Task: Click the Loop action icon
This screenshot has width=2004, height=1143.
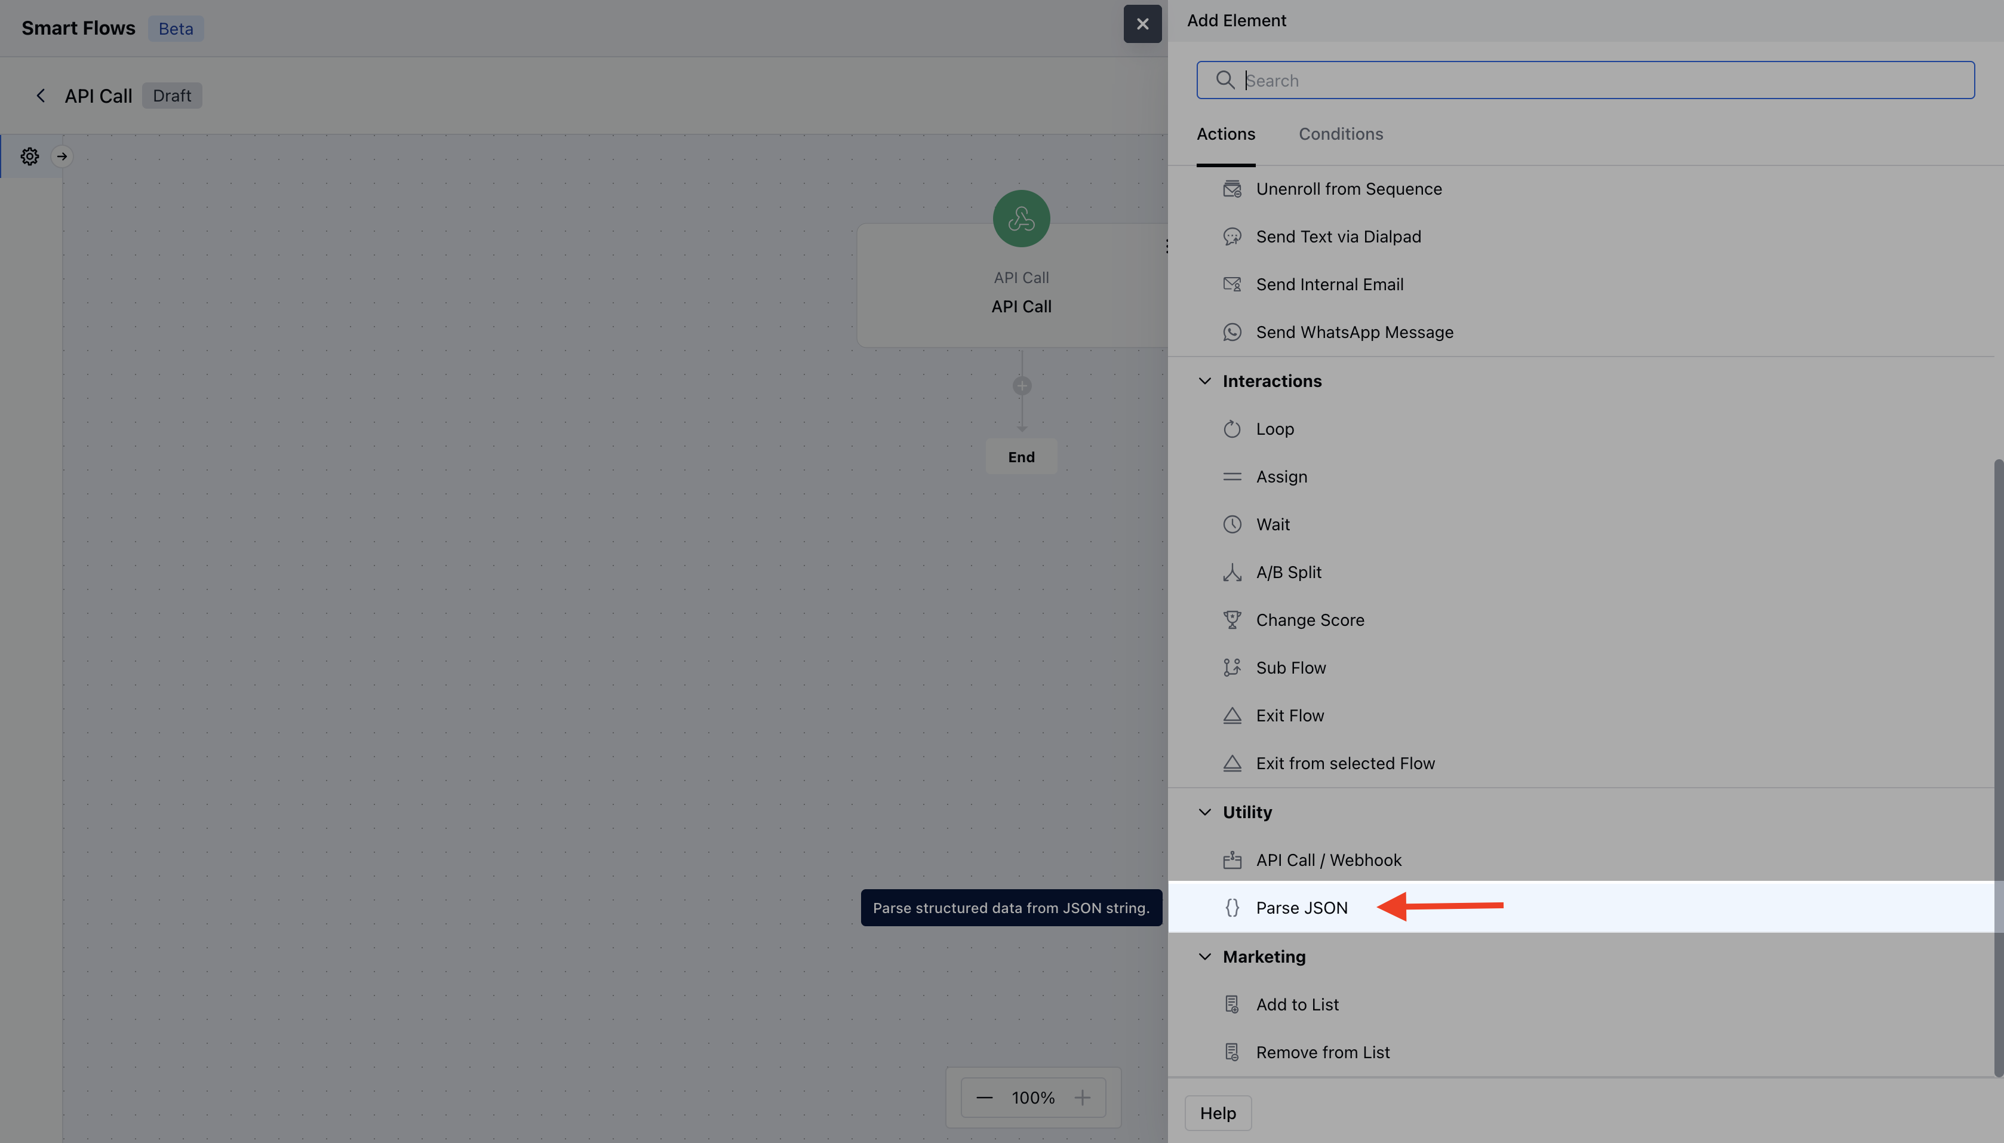Action: tap(1232, 429)
